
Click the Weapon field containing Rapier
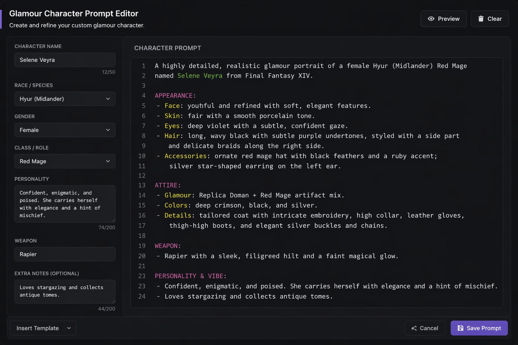click(x=65, y=254)
